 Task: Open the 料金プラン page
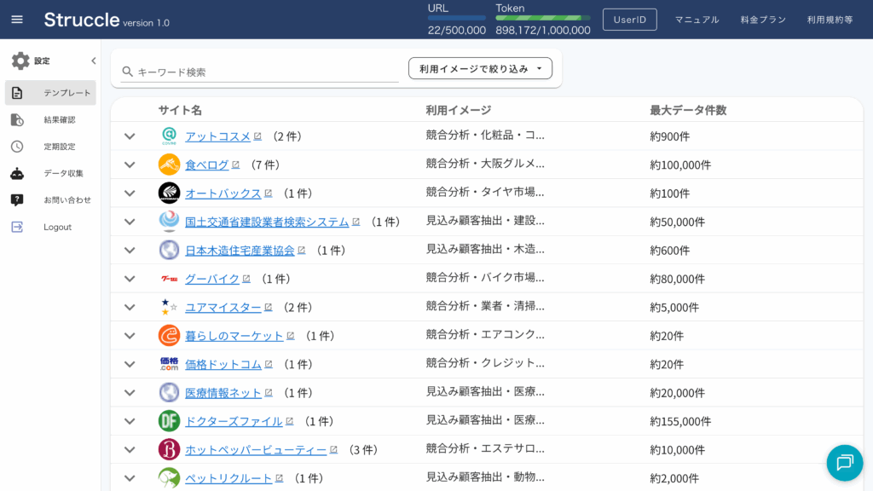point(763,20)
